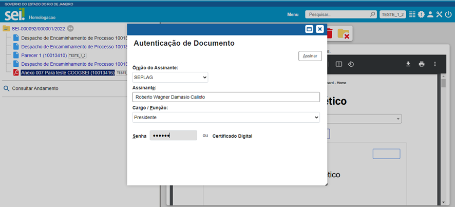Viewport: 455px width, 207px height.
Task: Open the Cargo / Função dropdown showing Presidente
Action: click(226, 117)
